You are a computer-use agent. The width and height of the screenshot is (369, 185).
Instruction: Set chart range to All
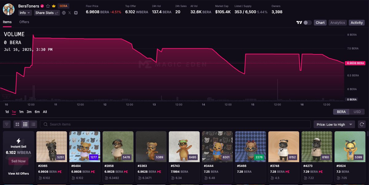(45, 112)
